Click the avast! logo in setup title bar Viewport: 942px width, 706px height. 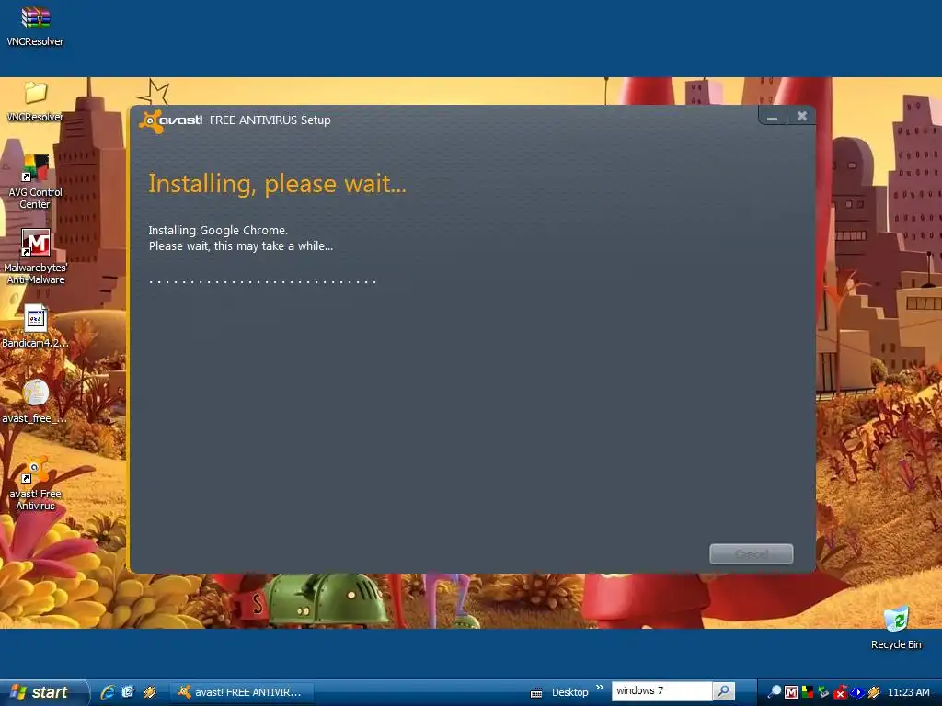tap(170, 120)
